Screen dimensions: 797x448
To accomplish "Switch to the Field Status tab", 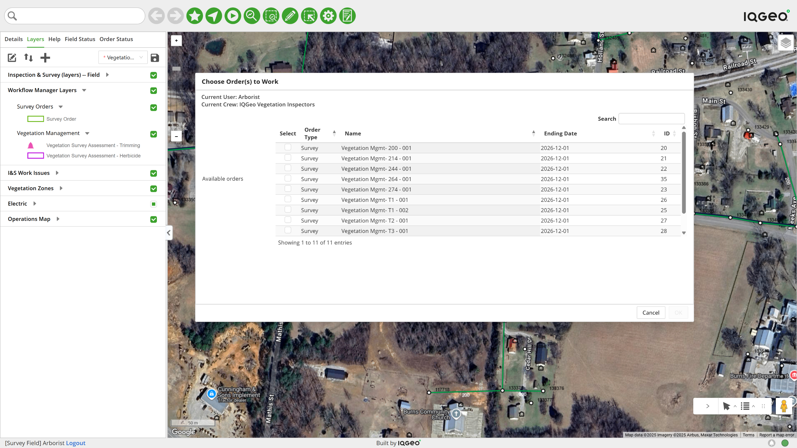I will [80, 39].
